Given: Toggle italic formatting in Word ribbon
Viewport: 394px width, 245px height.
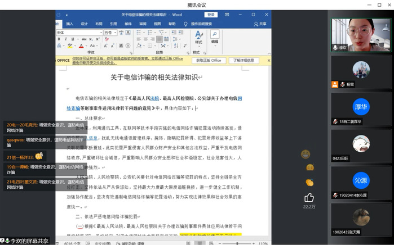Looking at the screenshot, I should 65,39.
